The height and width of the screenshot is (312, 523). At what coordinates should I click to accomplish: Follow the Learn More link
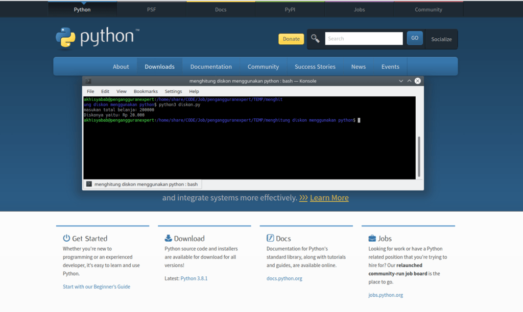coord(329,198)
